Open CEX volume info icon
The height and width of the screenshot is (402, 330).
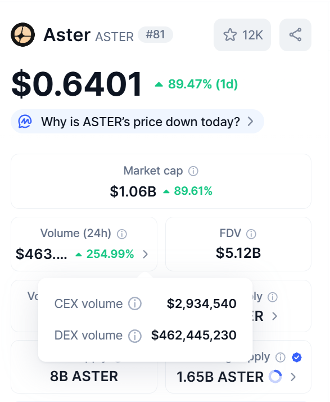135,304
